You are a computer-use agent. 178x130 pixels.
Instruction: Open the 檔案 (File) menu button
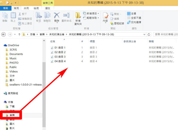[x=5, y=8]
